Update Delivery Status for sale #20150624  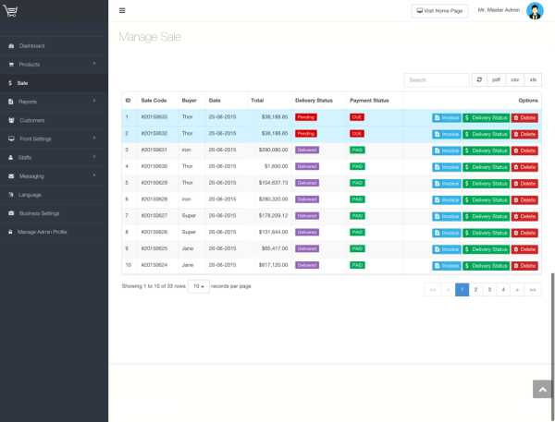[x=486, y=266]
